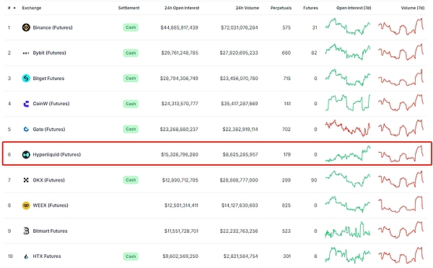
Task: Click the HTX Futures logo icon
Action: pos(26,256)
